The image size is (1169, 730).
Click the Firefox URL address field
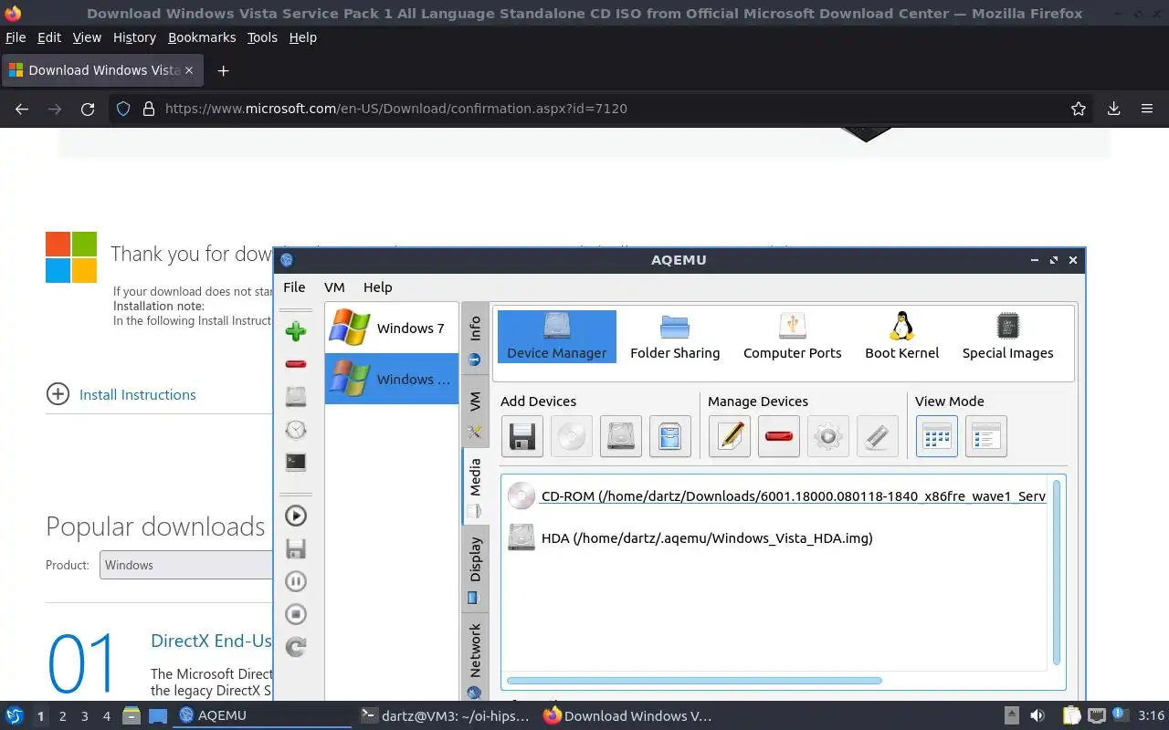pos(603,109)
